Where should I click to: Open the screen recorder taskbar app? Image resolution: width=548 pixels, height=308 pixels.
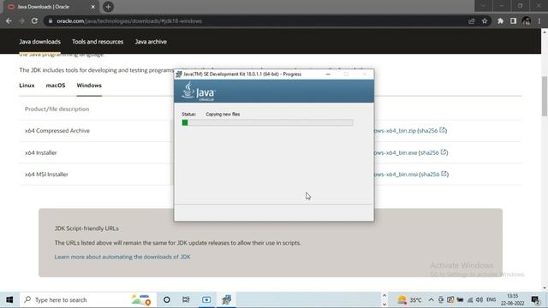pyautogui.click(x=206, y=299)
